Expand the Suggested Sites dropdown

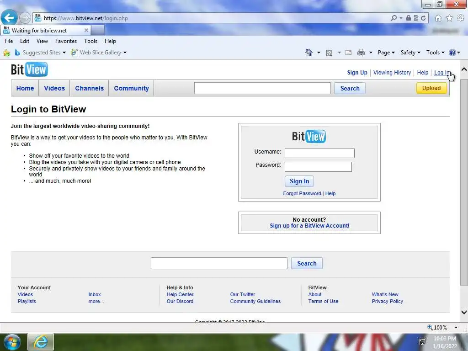[x=64, y=53]
